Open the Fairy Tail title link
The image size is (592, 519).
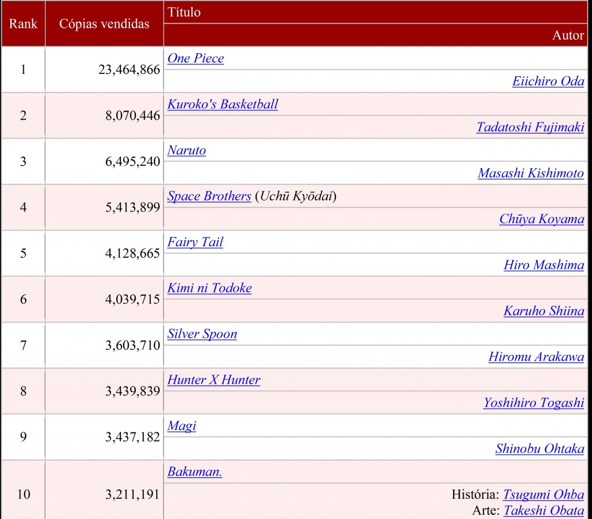click(195, 242)
